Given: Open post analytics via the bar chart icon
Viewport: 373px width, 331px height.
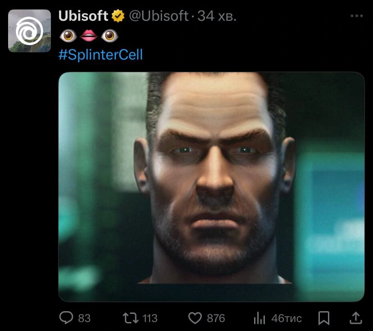Looking at the screenshot, I should (x=260, y=318).
